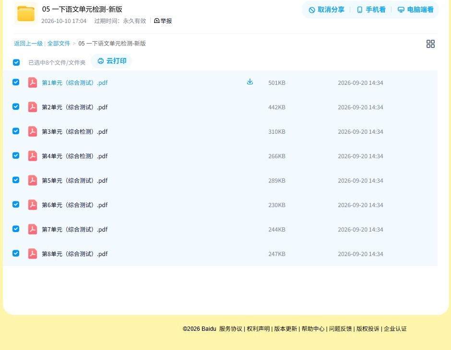Screen dimensions: 451x350
Task: Open 第2单元（综合测试）.pdf file name
Action: coord(75,107)
